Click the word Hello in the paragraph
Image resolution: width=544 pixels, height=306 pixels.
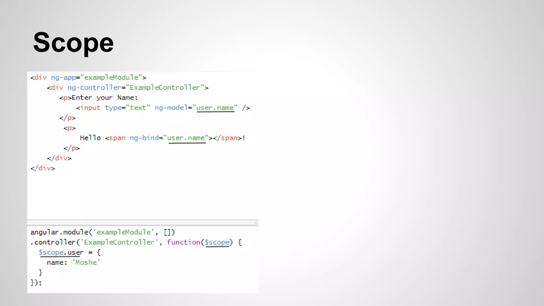point(90,138)
